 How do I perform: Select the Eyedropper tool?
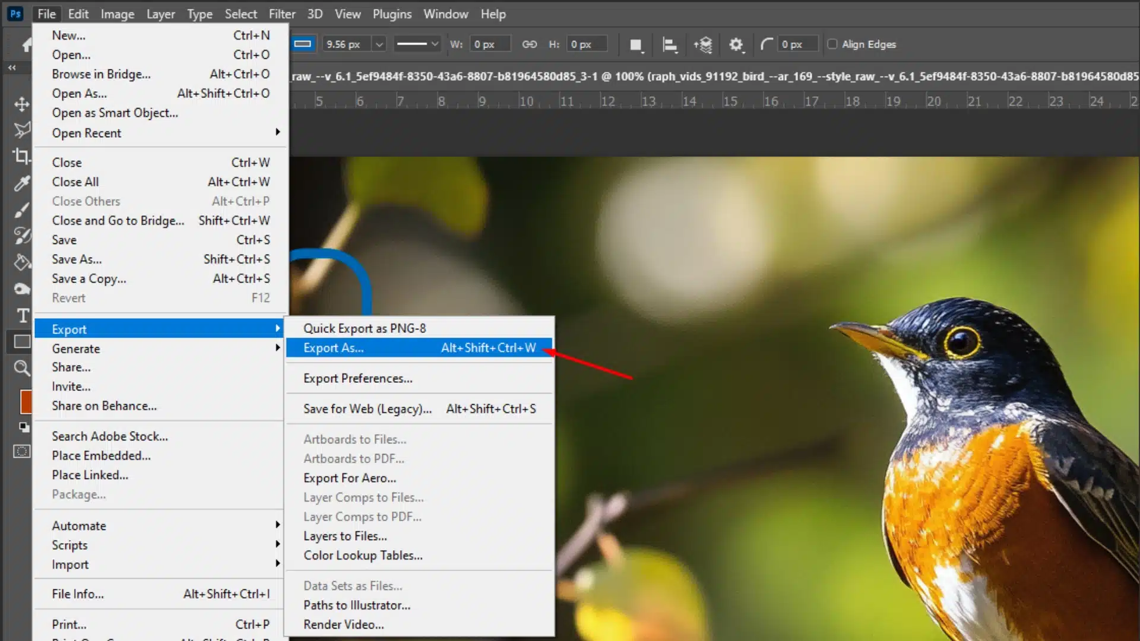click(22, 183)
